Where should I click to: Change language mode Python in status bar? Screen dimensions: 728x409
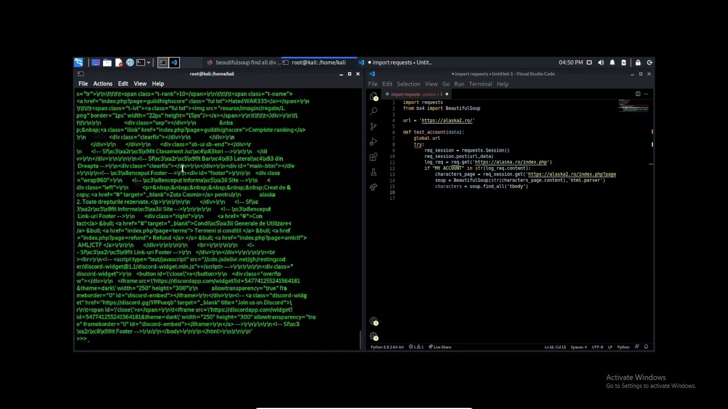(x=623, y=347)
